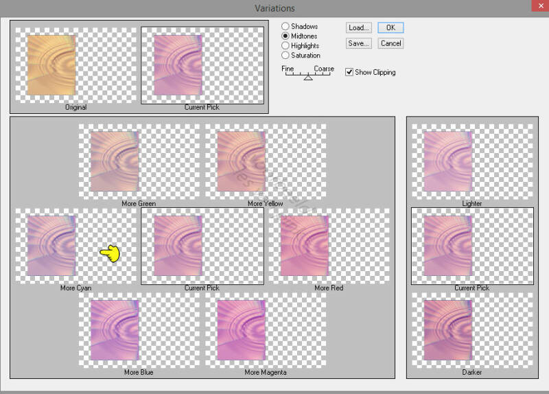Close the Variations window
Screen dimensions: 549x394
coord(541,5)
